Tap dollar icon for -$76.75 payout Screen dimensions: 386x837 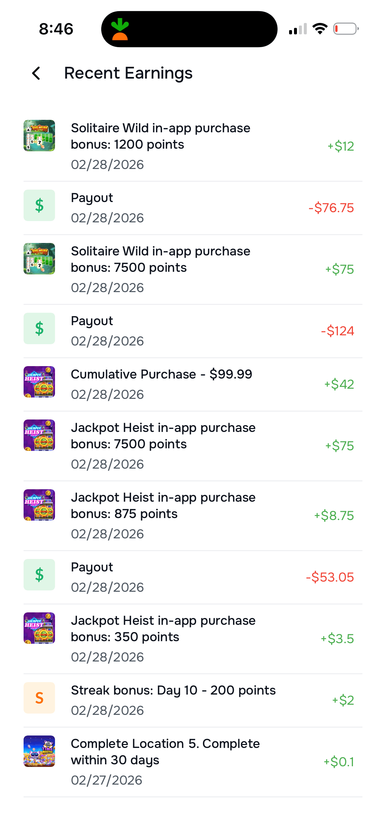coord(39,205)
